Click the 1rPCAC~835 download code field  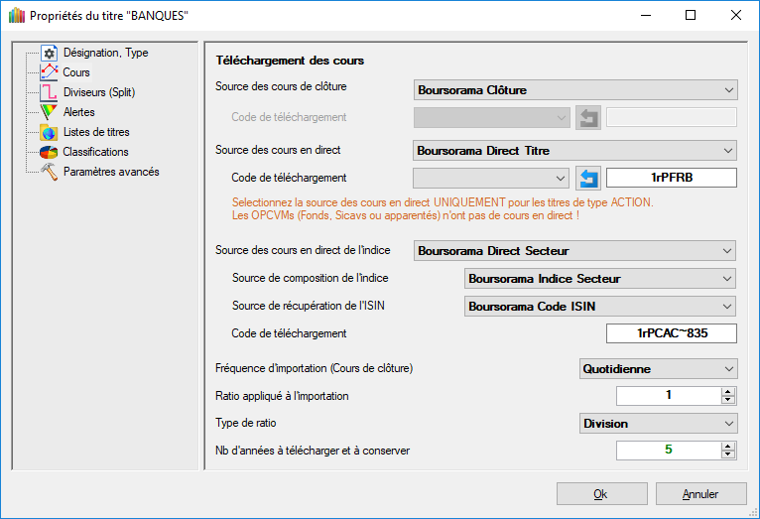point(671,332)
